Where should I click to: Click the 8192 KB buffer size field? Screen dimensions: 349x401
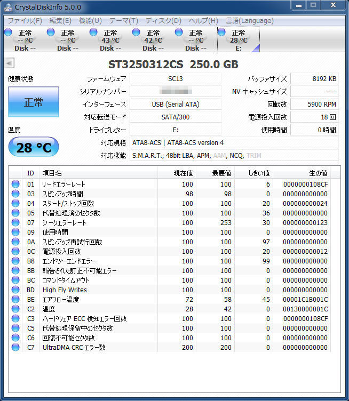coord(314,78)
